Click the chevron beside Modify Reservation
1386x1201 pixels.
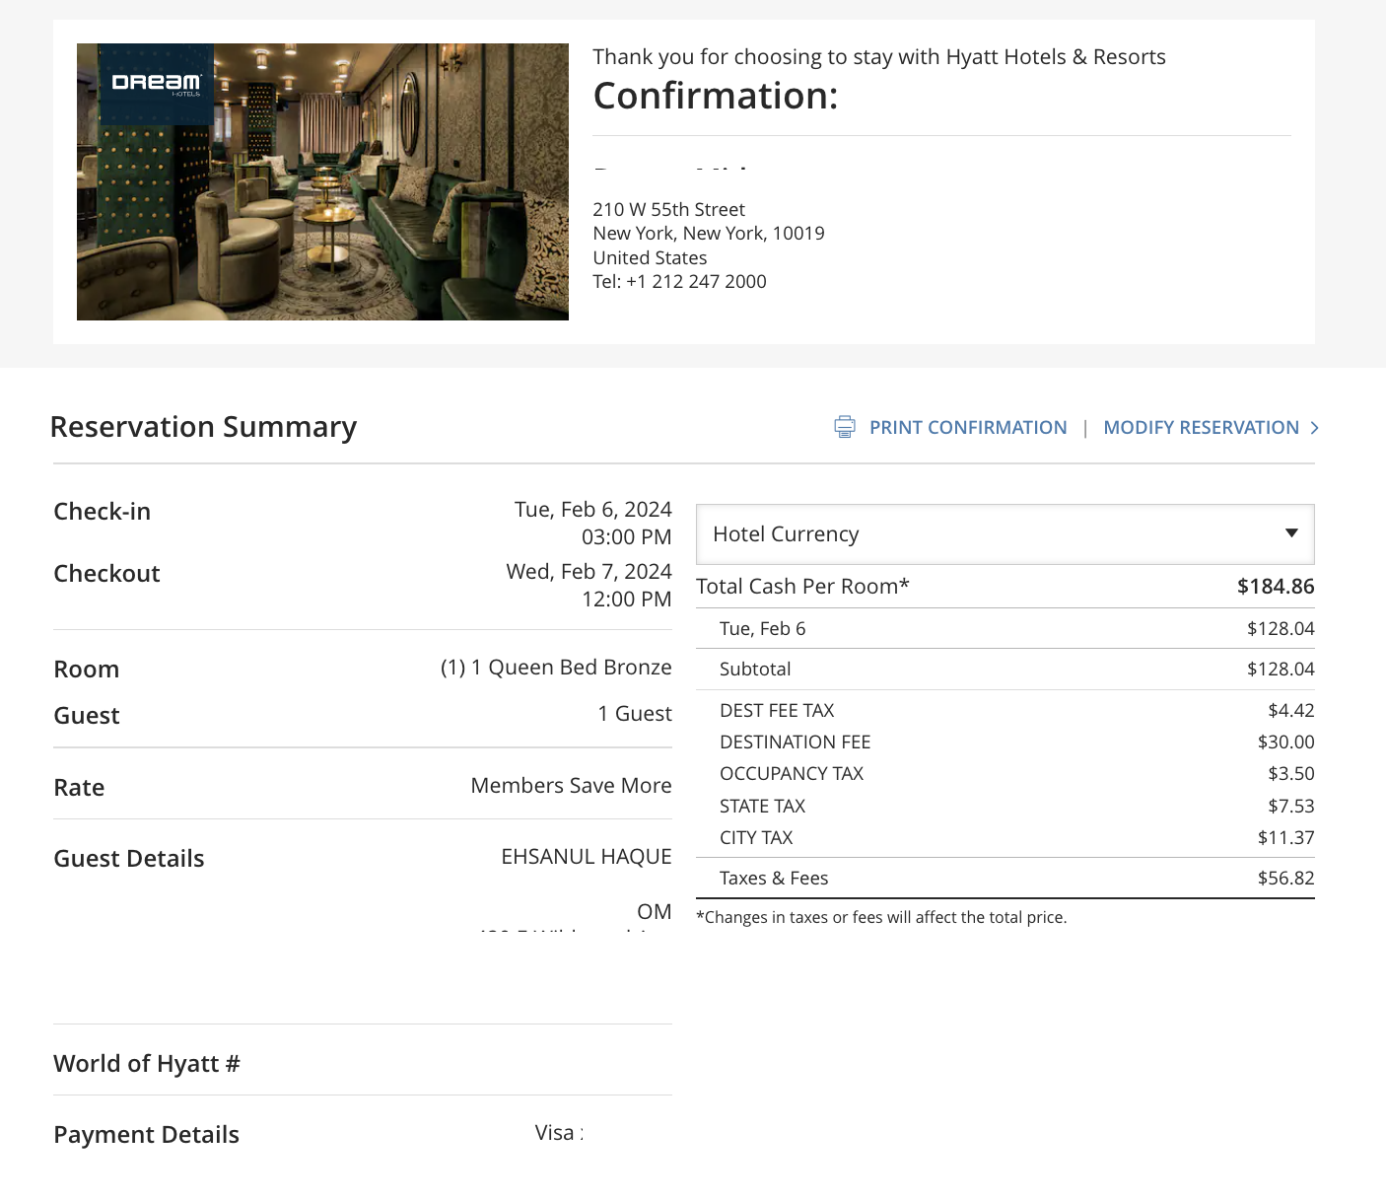[1314, 428]
